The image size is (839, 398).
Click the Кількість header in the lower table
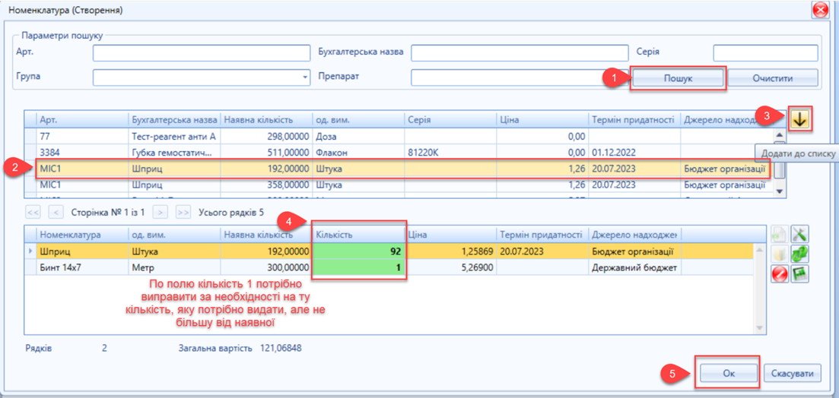359,235
